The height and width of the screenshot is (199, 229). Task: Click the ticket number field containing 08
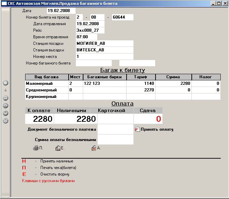tap(97, 17)
